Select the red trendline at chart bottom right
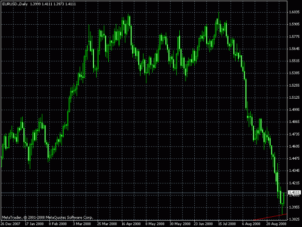Screen dimensions: 302x227 click(270, 217)
